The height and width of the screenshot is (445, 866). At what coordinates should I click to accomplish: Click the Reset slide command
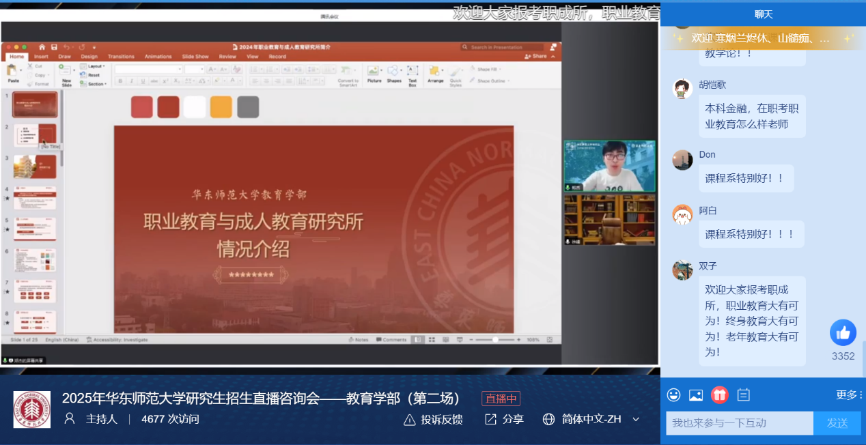pyautogui.click(x=91, y=75)
